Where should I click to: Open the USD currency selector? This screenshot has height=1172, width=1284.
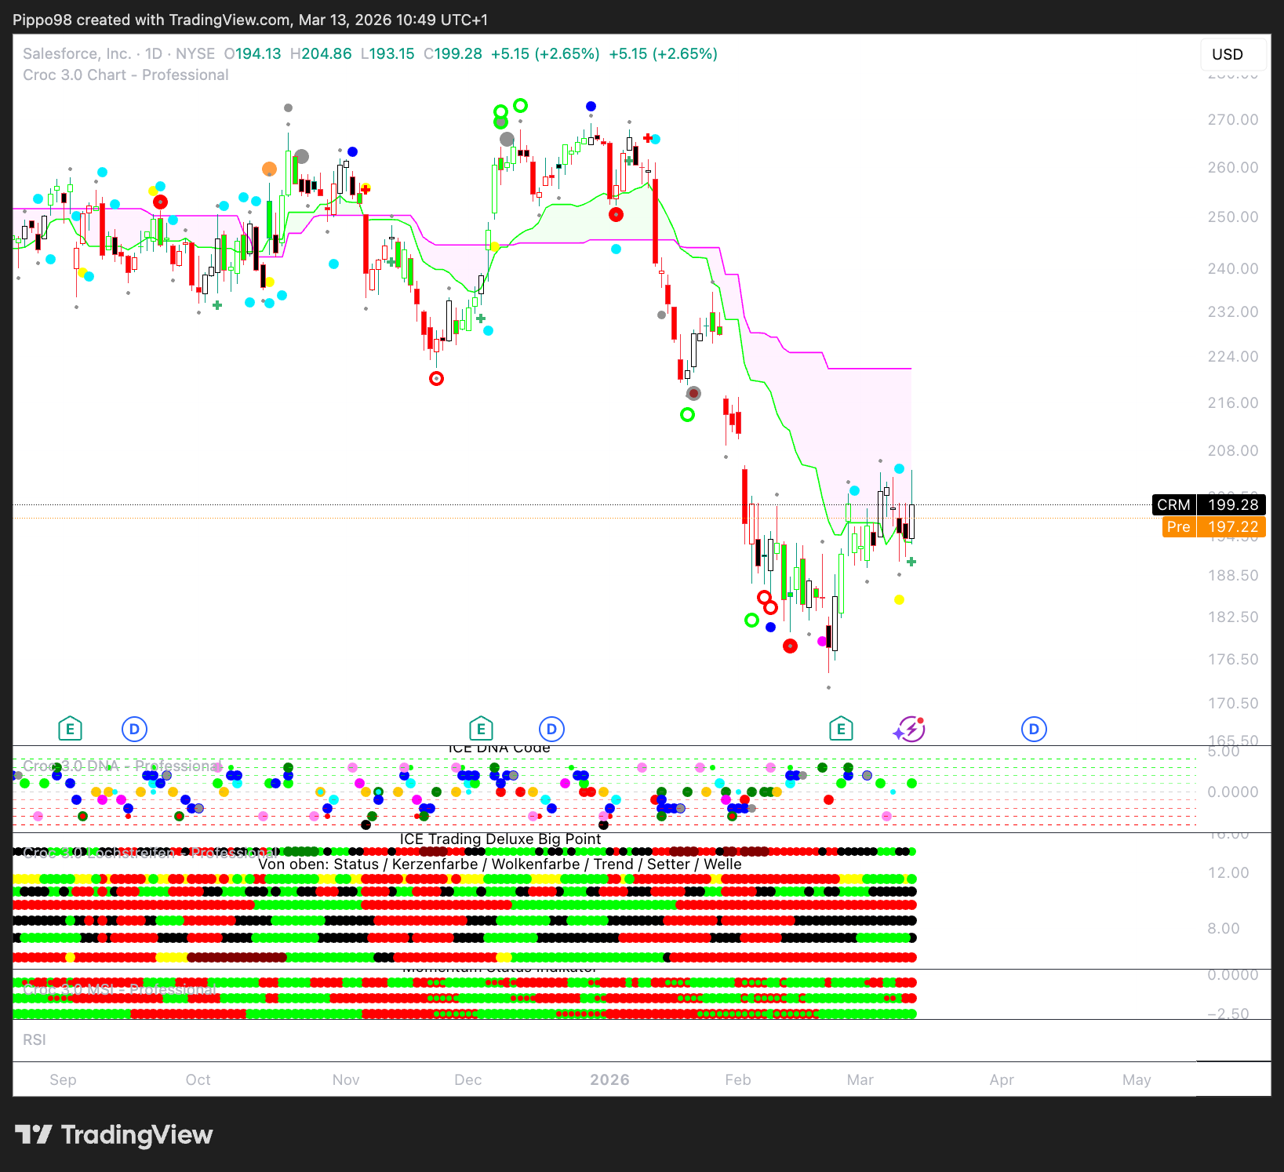click(1227, 54)
